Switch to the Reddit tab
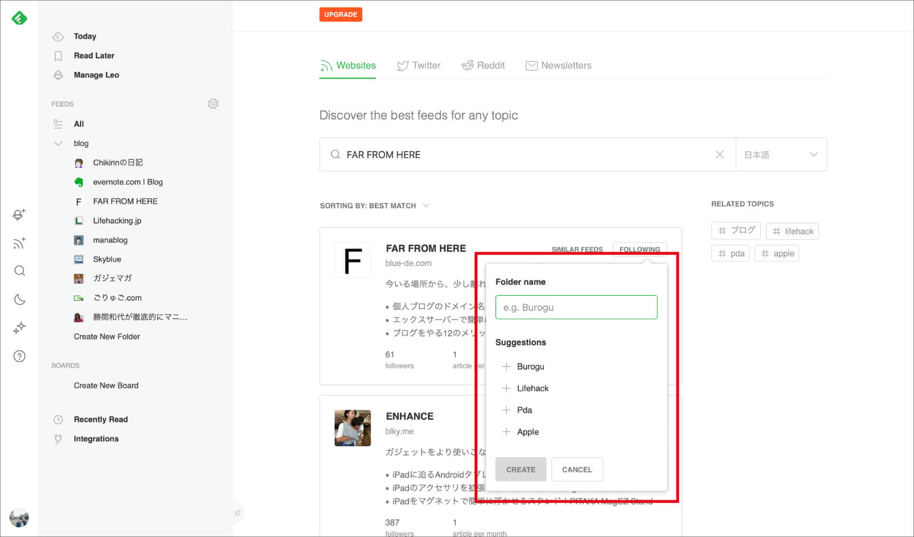The width and height of the screenshot is (914, 537). coord(483,66)
